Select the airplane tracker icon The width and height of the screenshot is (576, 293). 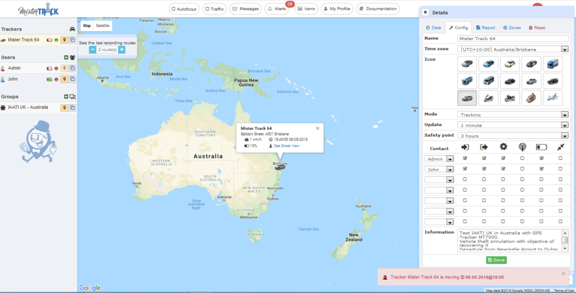552,98
